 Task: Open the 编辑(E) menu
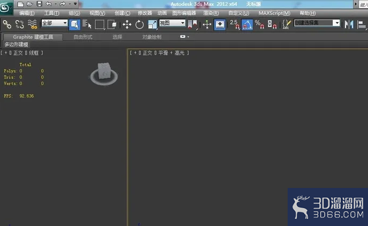pyautogui.click(x=27, y=13)
